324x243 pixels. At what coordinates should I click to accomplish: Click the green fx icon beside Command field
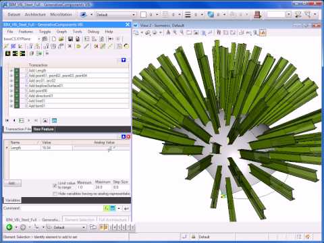tap(106, 209)
